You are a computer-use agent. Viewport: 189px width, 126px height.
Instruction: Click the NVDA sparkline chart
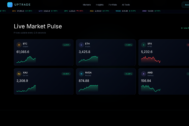click(x=88, y=89)
